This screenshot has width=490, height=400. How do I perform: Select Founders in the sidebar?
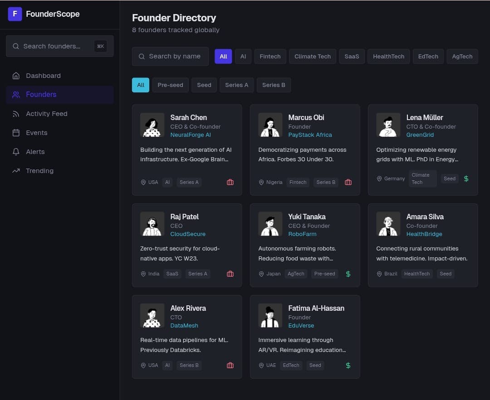(x=60, y=95)
